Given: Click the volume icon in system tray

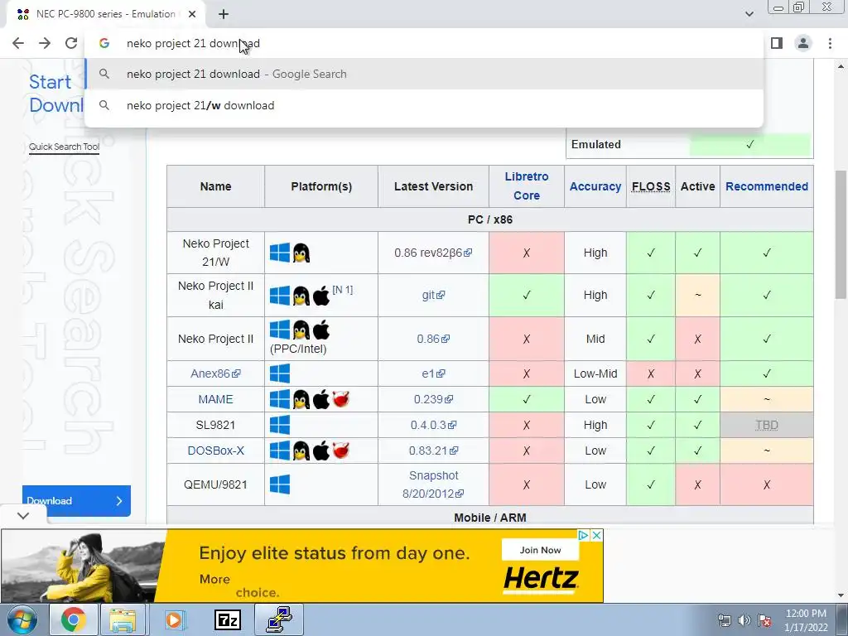Looking at the screenshot, I should pos(744,620).
